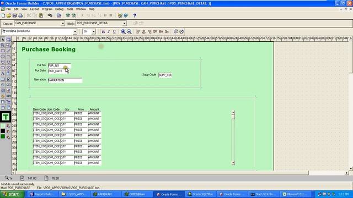Select the Button item tool in palette
353x198 pixels.
tap(3, 79)
